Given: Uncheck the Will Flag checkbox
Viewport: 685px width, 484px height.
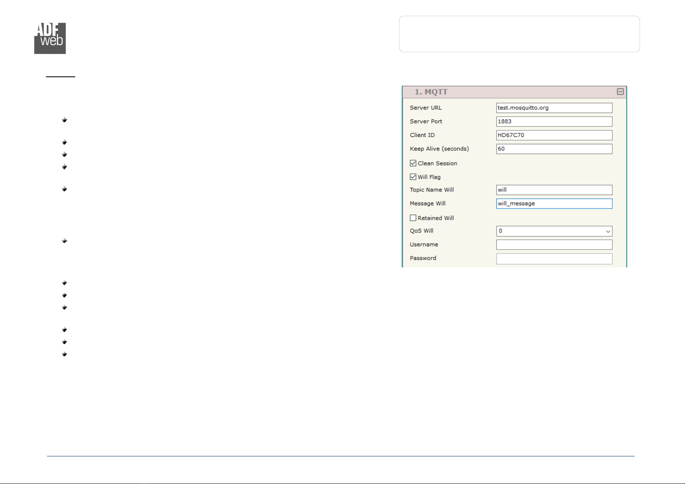Looking at the screenshot, I should pos(413,177).
